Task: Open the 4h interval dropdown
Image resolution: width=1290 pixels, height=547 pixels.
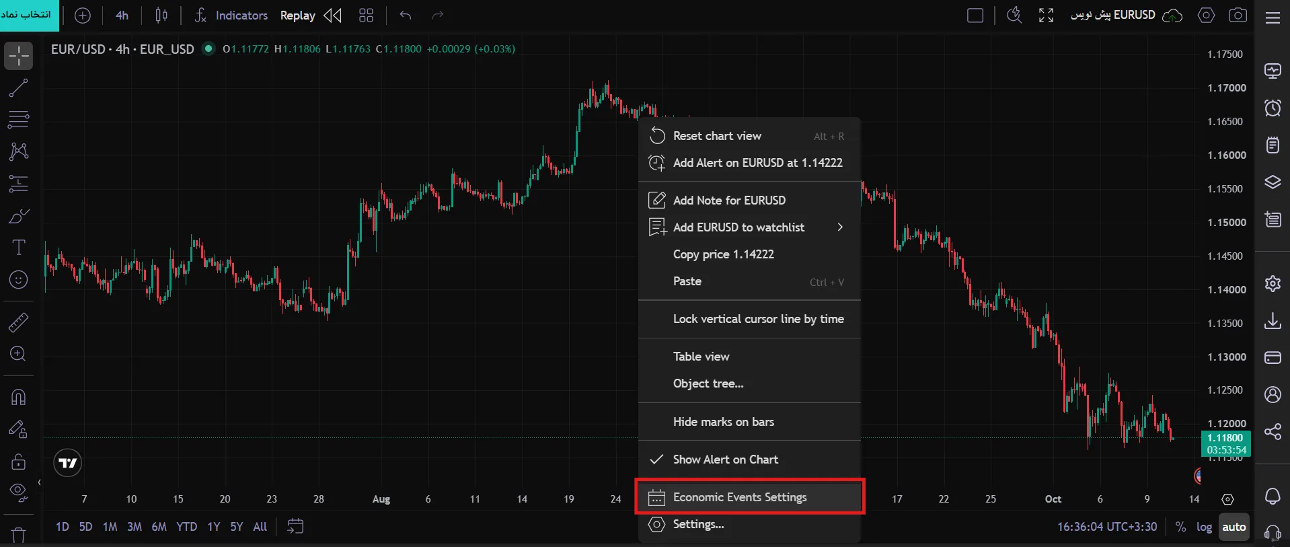Action: click(122, 15)
